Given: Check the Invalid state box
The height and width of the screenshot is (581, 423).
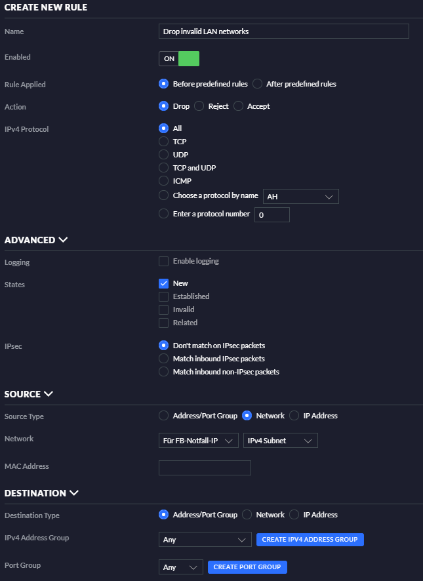Looking at the screenshot, I should tap(163, 310).
